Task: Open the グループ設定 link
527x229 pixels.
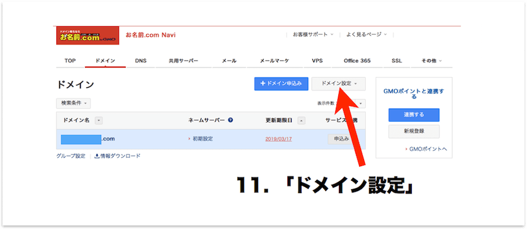Action: pos(71,156)
